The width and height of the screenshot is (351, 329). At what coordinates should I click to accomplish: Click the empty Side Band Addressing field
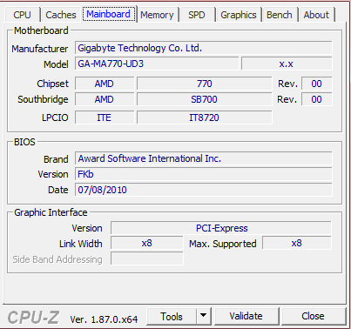pyautogui.click(x=147, y=258)
